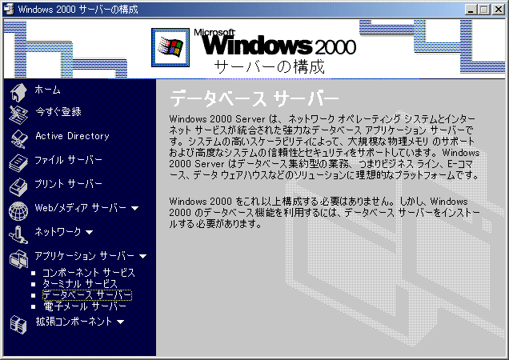
Task: Click the Windows flag logo in header
Action: tap(170, 47)
